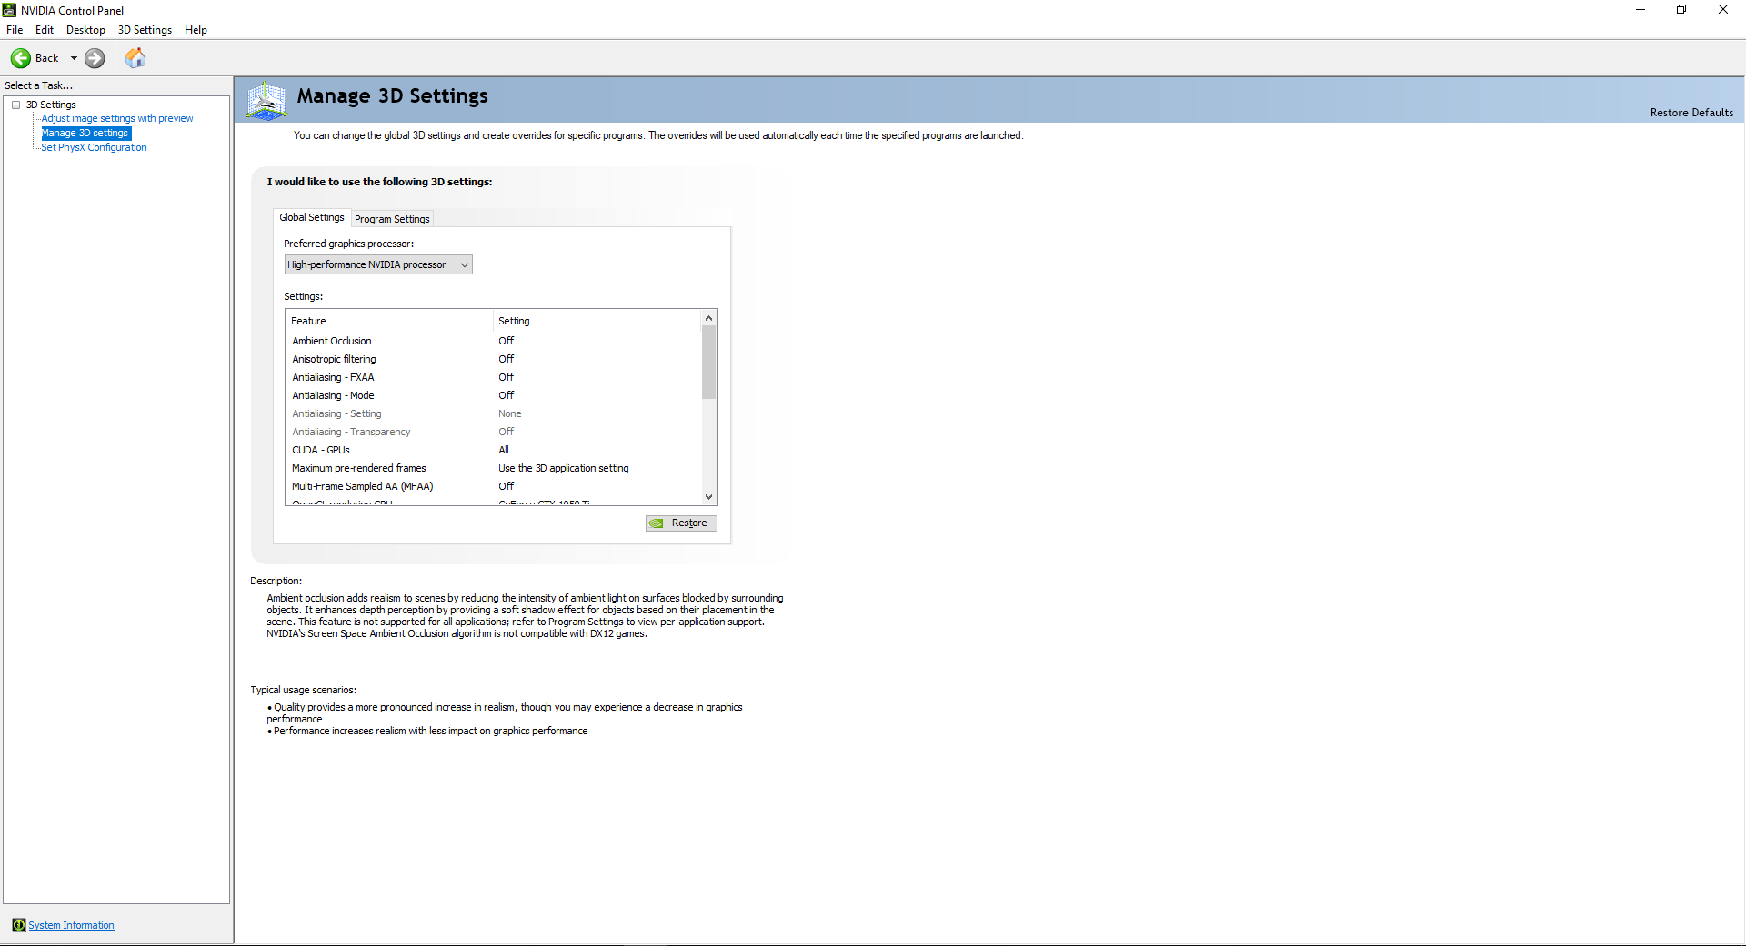Minimize the NVIDIA Control Panel window
Screen dimensions: 1746x946
1641,10
